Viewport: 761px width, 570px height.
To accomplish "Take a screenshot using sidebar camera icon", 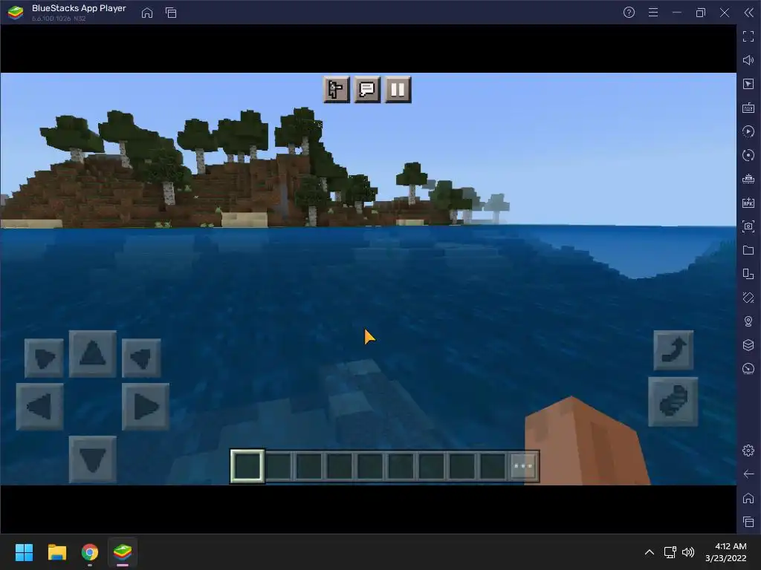I will [x=748, y=226].
